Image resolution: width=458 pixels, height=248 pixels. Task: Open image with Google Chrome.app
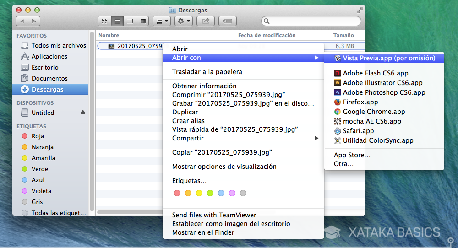(374, 112)
